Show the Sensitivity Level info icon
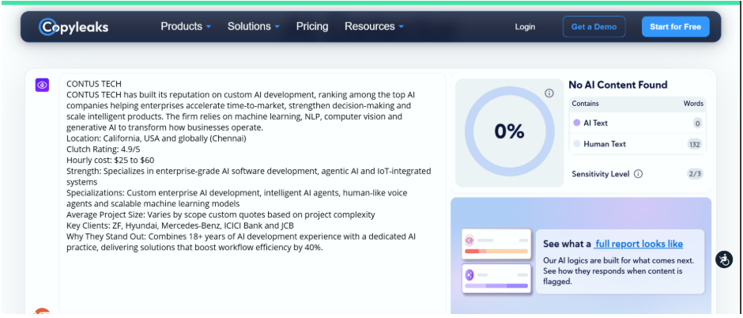The width and height of the screenshot is (743, 318). 639,174
